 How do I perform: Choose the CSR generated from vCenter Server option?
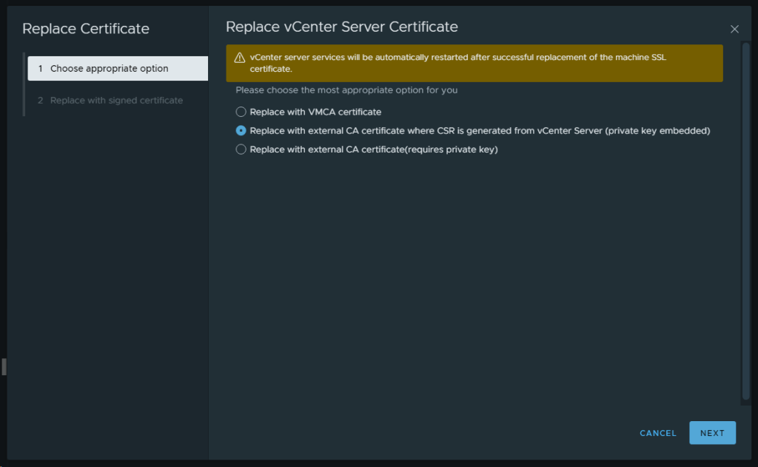coord(241,130)
